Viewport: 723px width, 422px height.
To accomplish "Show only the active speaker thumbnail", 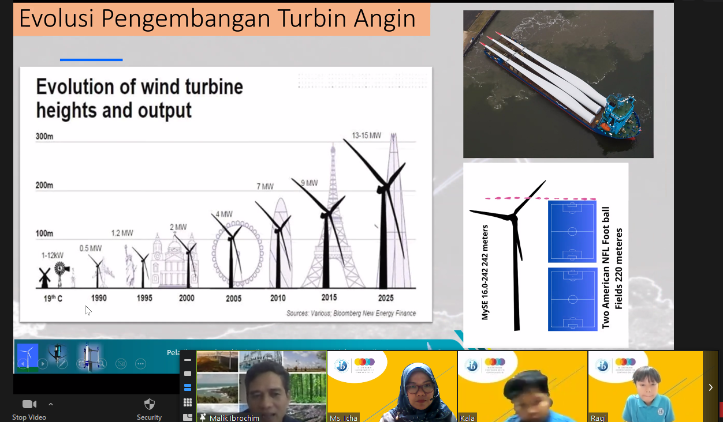I will pos(188,373).
